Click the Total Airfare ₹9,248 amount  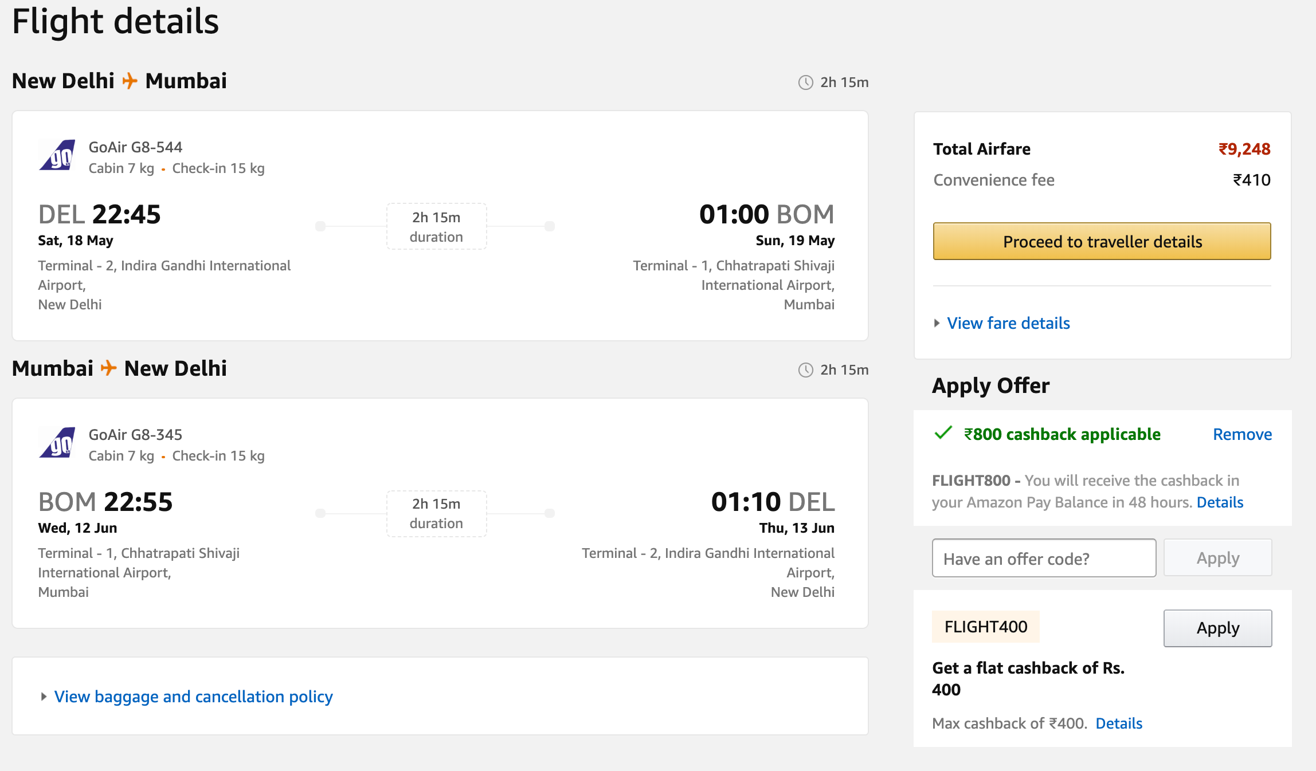pos(1244,149)
